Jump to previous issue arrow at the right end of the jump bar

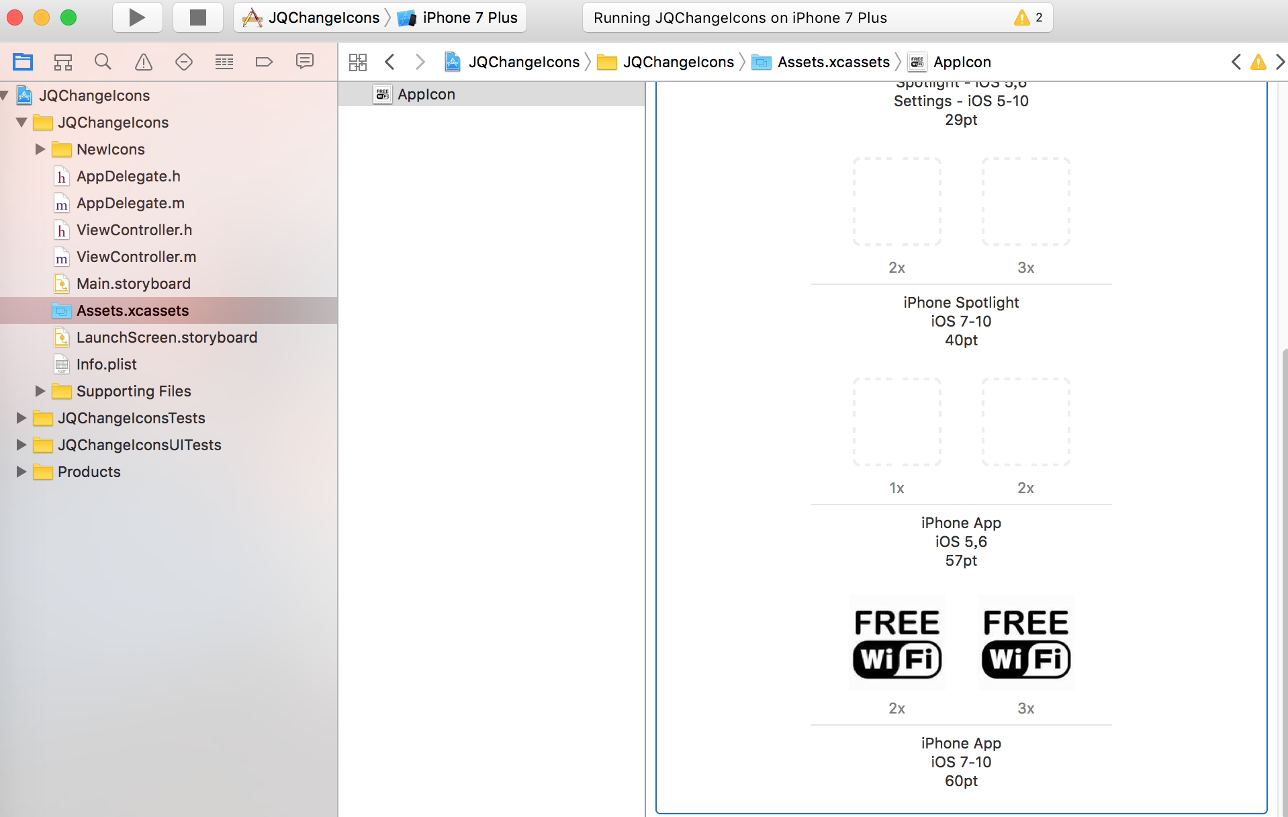pos(1236,62)
